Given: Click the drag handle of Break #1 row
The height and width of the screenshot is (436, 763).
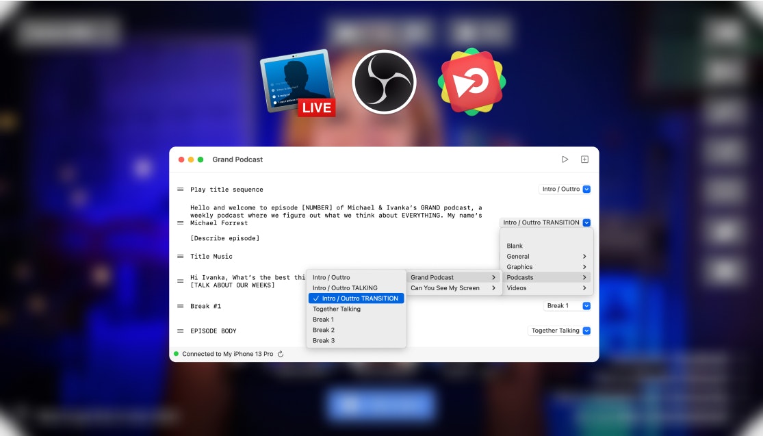Looking at the screenshot, I should click(x=180, y=306).
